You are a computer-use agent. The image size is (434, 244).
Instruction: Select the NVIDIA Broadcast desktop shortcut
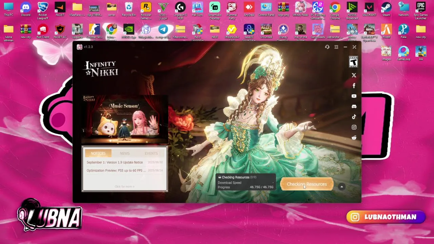(352, 11)
